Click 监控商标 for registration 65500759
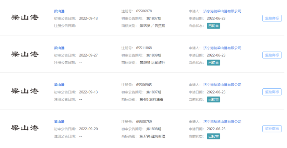Viewport: 287px width, 148px height. coord(272,129)
